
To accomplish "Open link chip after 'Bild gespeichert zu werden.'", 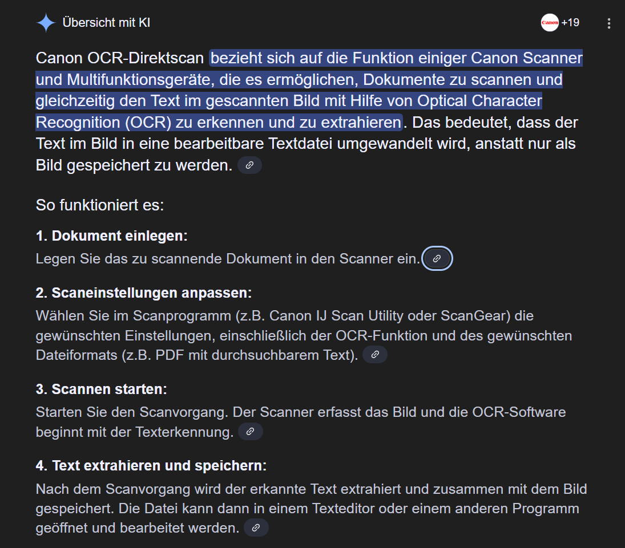I will point(249,165).
